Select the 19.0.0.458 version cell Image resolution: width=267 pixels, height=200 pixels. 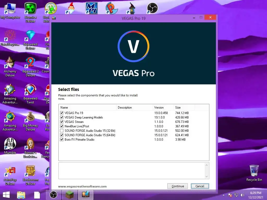pos(161,113)
